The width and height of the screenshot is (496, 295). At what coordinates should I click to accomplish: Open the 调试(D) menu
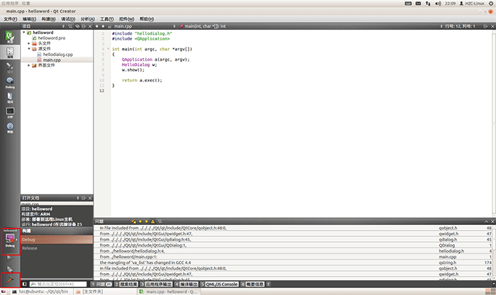pos(68,19)
